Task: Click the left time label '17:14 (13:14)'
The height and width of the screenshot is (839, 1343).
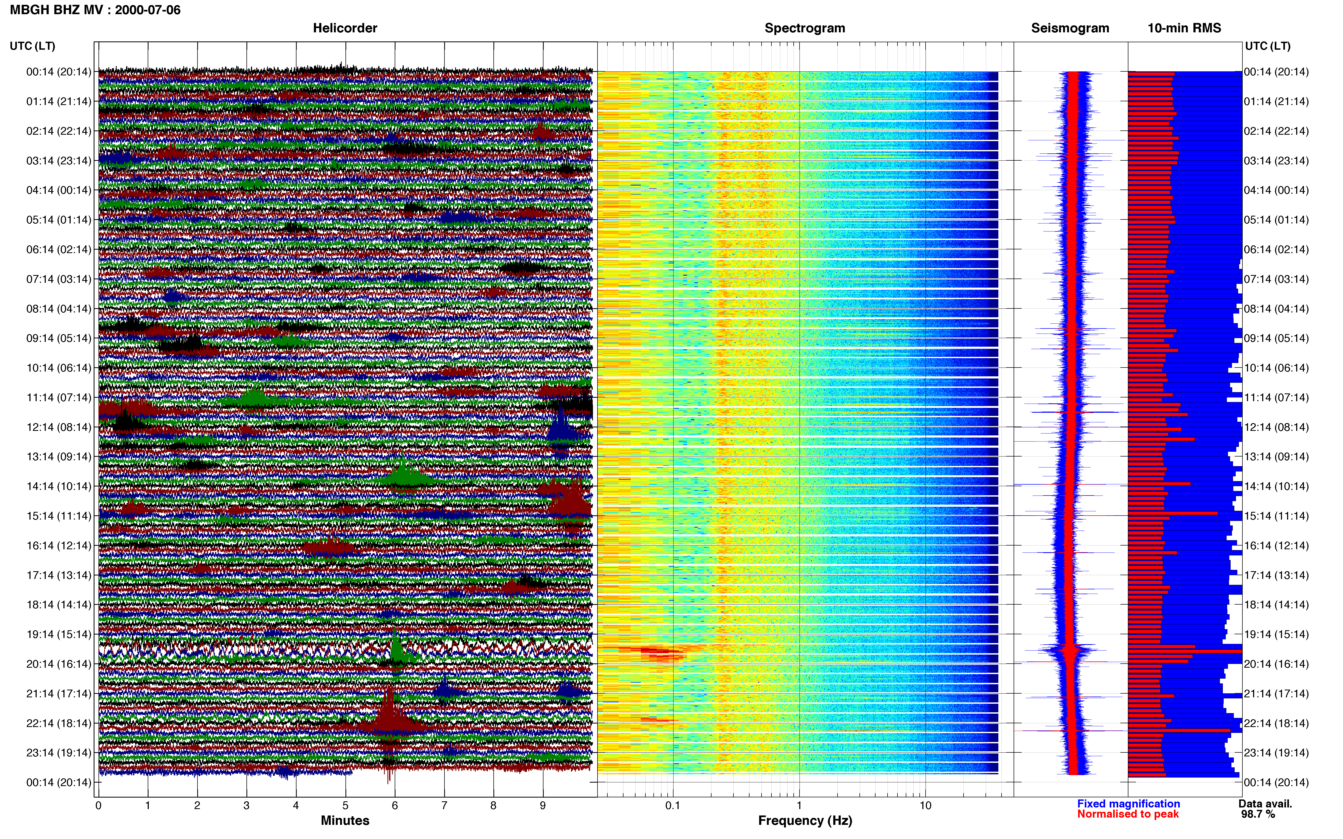Action: [x=59, y=575]
